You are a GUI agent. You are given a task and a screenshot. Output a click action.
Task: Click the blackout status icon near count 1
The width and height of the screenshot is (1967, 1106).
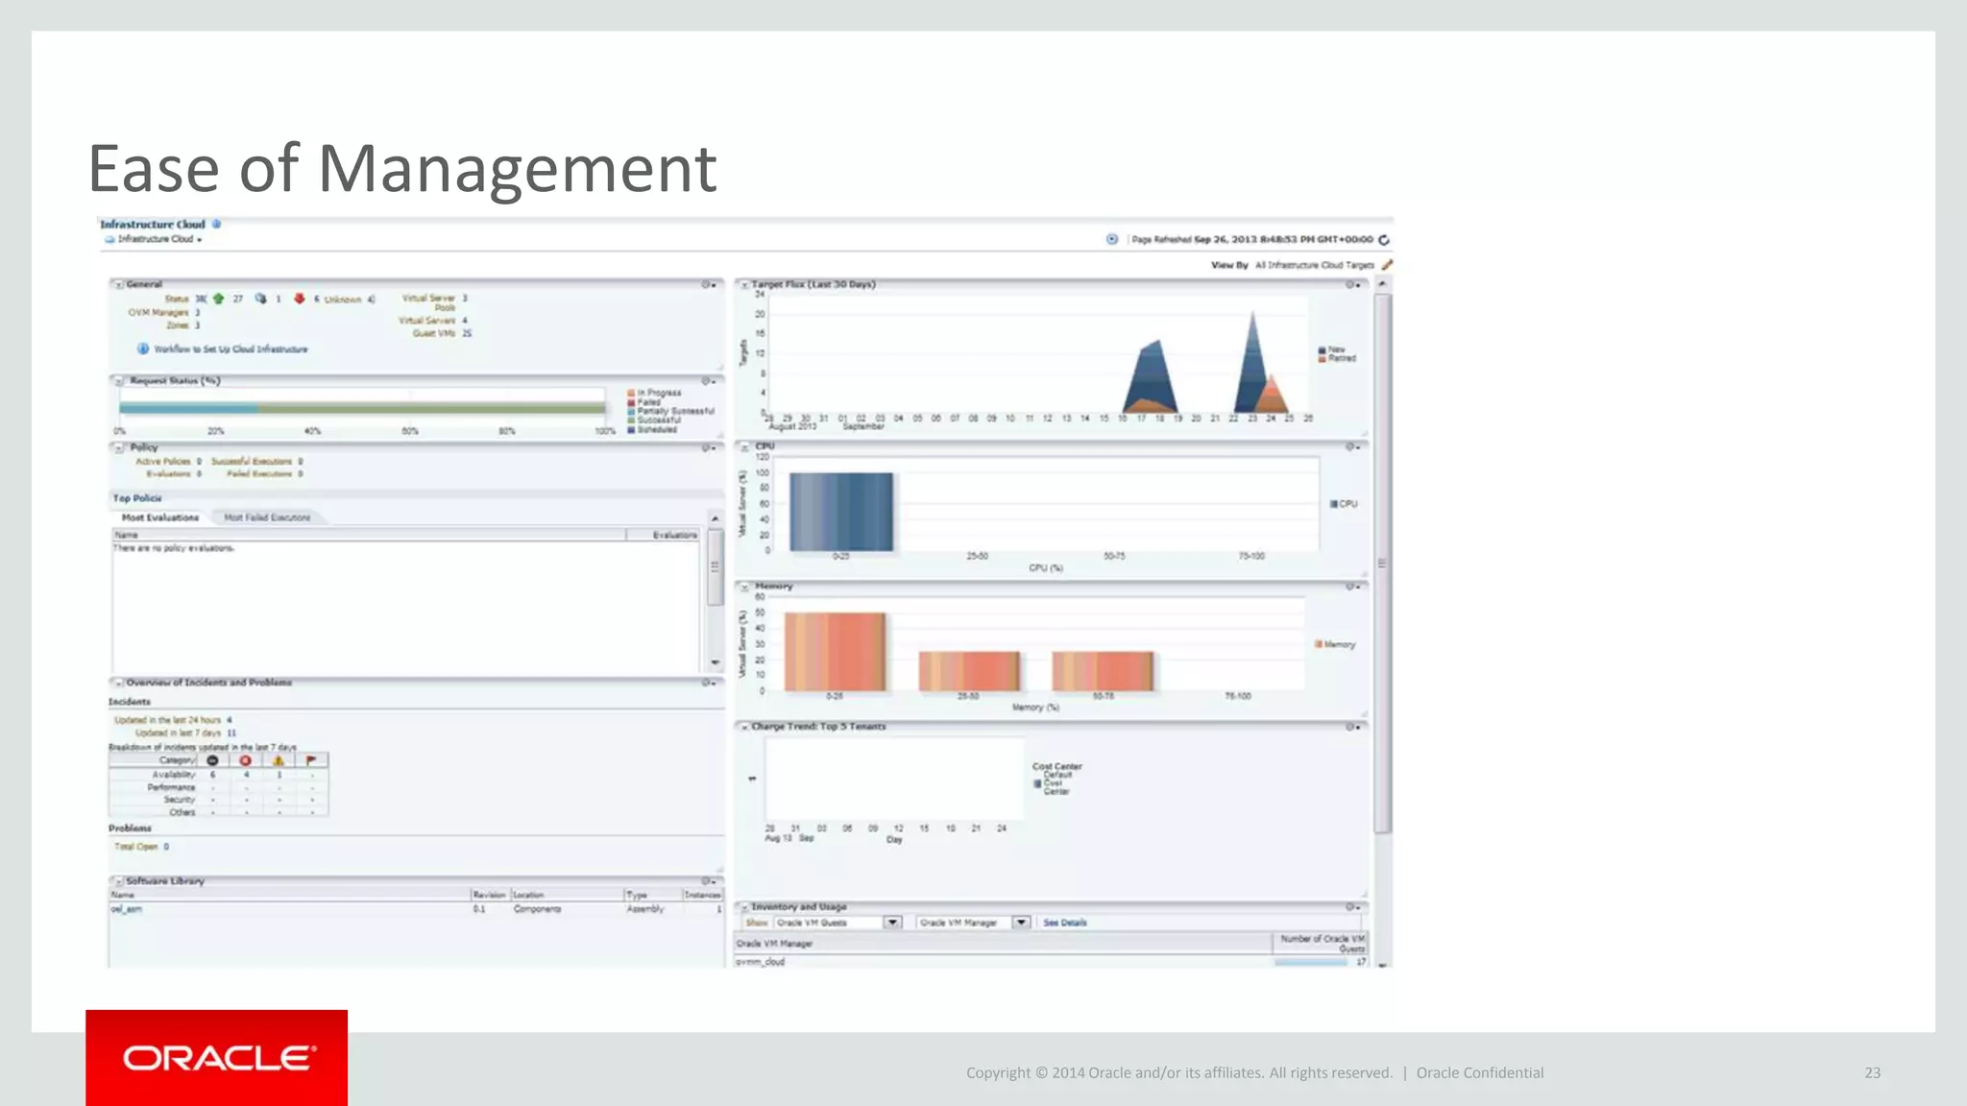[x=260, y=299]
